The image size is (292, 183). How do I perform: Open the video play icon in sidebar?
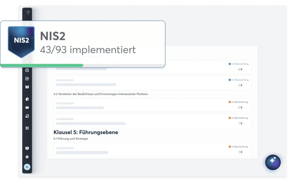tap(27, 107)
